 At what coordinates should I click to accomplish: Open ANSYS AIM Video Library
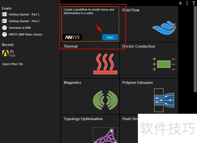tap(25, 34)
